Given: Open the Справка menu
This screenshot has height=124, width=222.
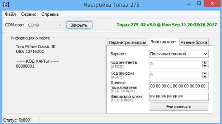Looking at the screenshot, I should tap(50, 14).
